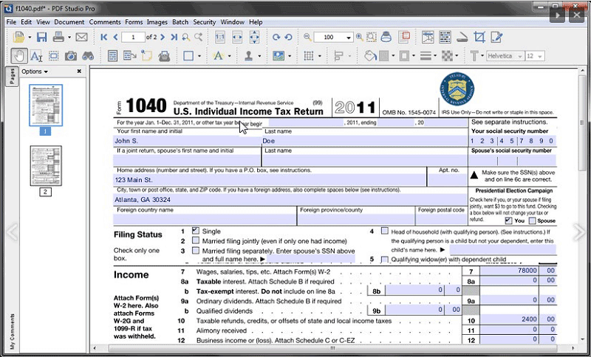
Task: Click the horizontal scrollbar thumb
Action: pos(332,348)
